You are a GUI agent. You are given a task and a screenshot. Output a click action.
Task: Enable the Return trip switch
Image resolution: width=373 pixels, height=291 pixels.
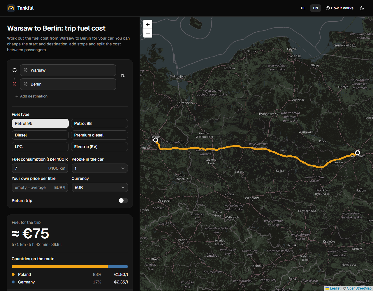point(123,200)
